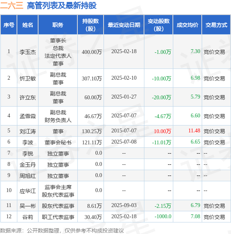Viewport: 231px width, 234px height.
Task: Click the 姓名 column header
Action: point(28,25)
